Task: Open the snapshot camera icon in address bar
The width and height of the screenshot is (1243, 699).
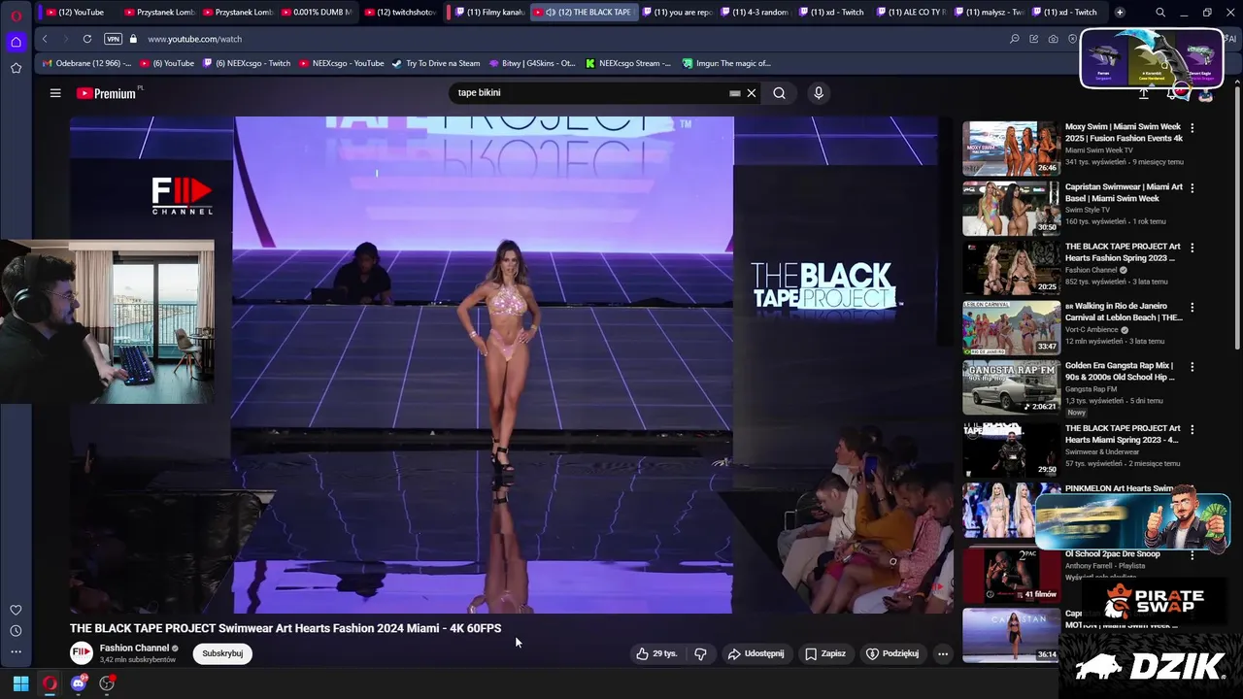Action: (x=1054, y=39)
